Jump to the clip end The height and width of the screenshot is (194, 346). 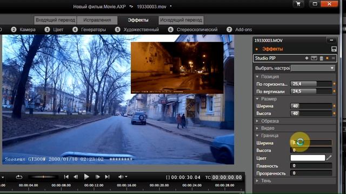[x=107, y=177]
